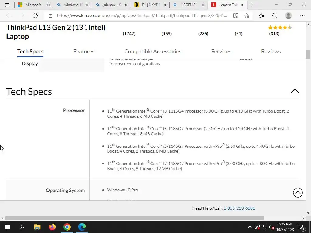Collapse the Tech Specs section chevron
The image size is (311, 233).
click(295, 91)
